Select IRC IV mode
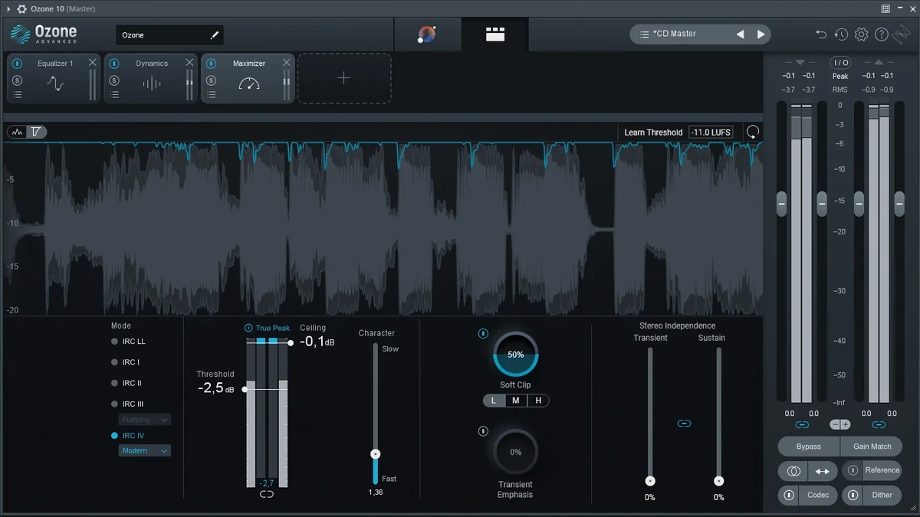The height and width of the screenshot is (517, 920). [x=127, y=435]
